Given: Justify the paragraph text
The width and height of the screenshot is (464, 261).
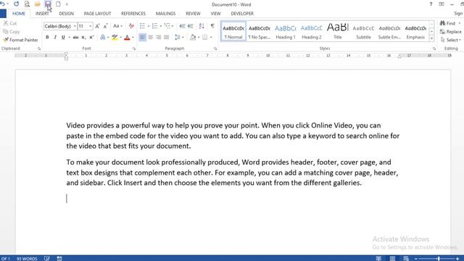Looking at the screenshot, I should (166, 37).
